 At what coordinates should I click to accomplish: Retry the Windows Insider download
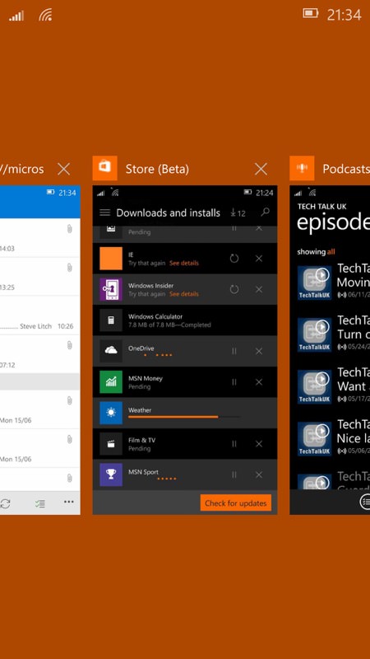coord(234,289)
